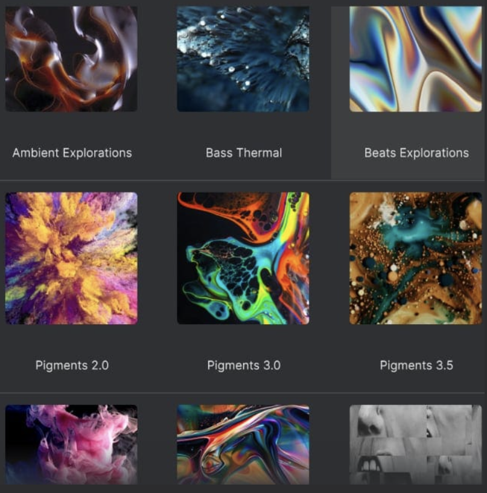The height and width of the screenshot is (493, 487).
Task: Open the pink smoke bank thumbnail
Action: [71, 444]
